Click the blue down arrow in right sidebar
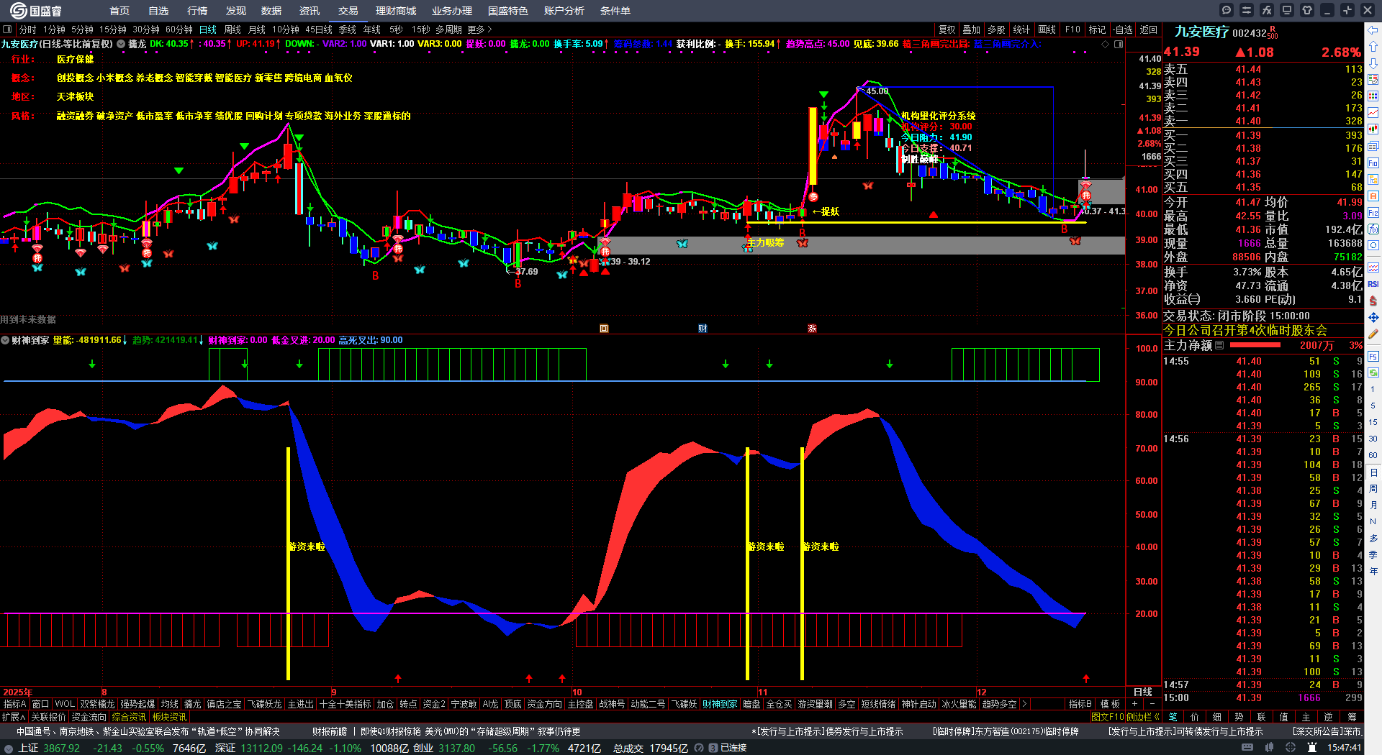1382x755 pixels. point(1373,63)
